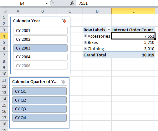Select column E header
The width and height of the screenshot is (158, 131).
[133, 11]
